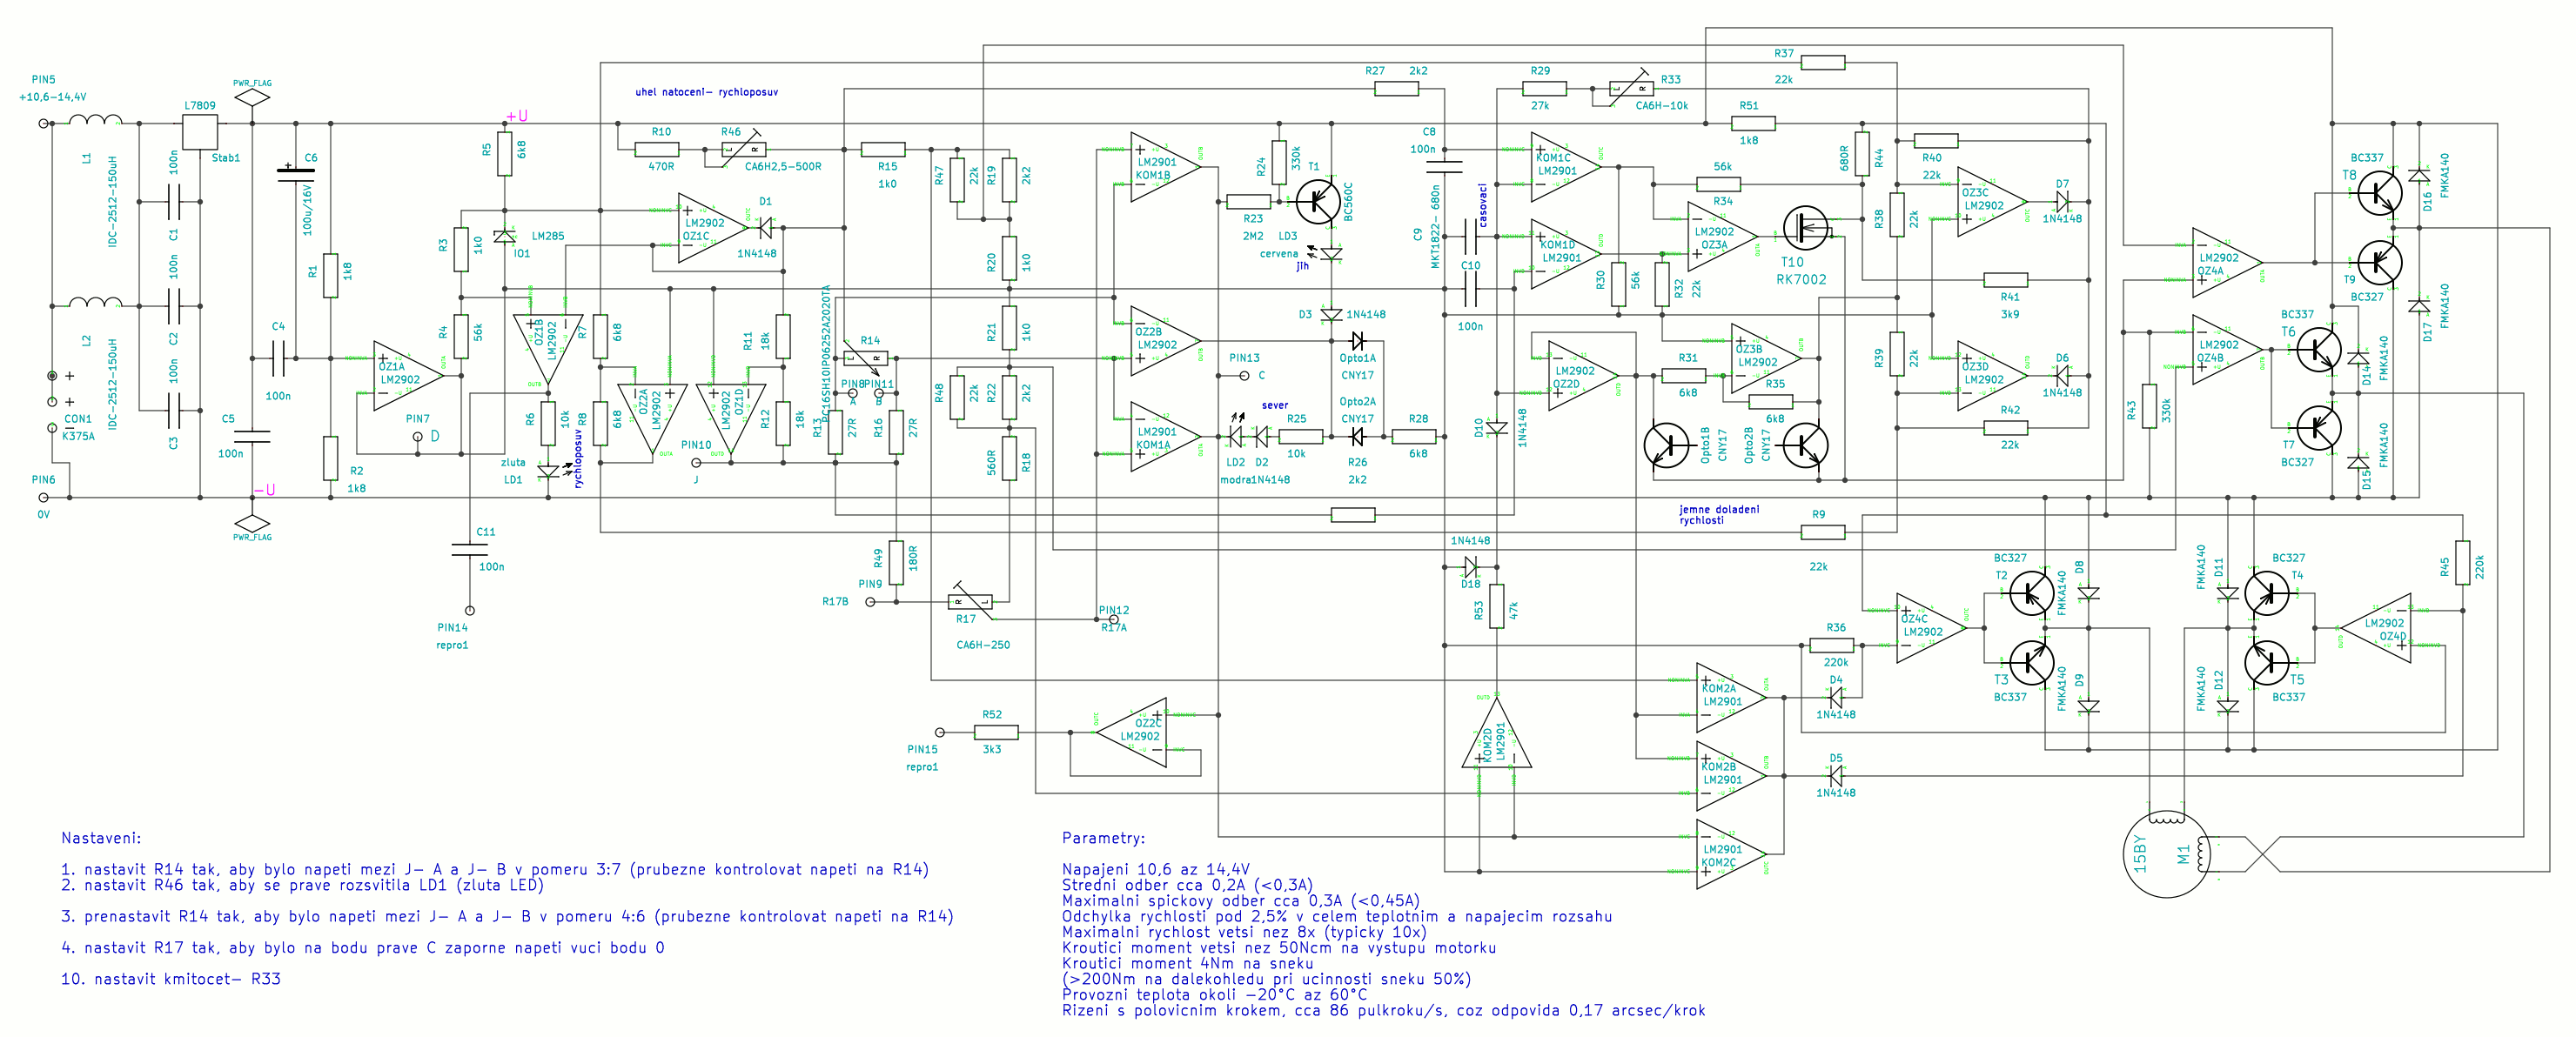Click the "Parametry:" heading text

1103,838
